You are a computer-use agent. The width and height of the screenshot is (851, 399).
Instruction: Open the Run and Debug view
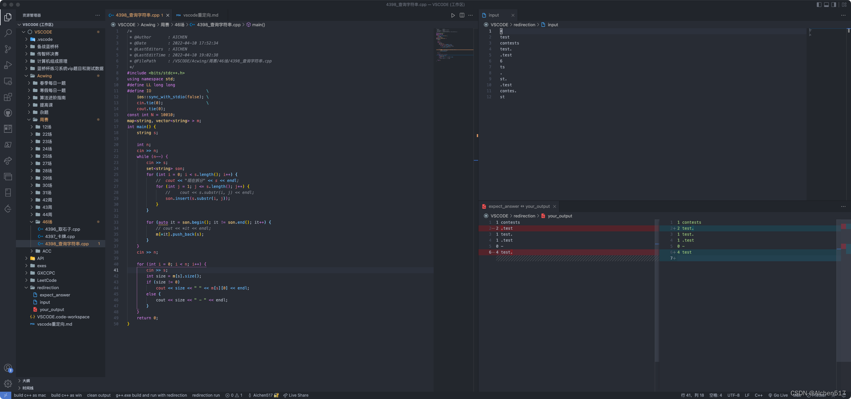[8, 65]
